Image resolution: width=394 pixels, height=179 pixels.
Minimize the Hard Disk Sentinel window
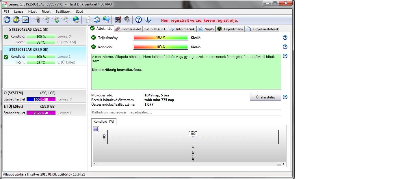(267, 3)
